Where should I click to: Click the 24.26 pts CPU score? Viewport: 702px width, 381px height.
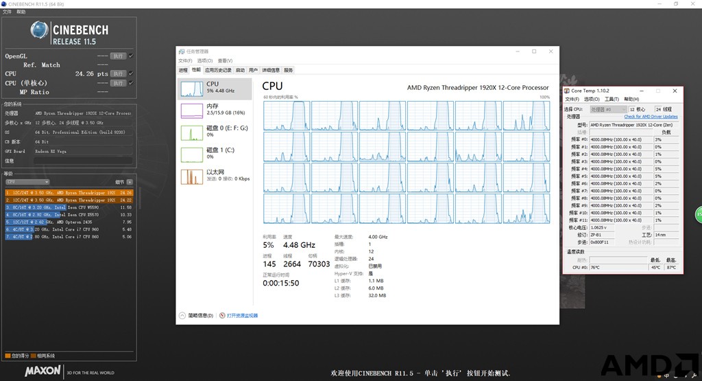(x=91, y=74)
